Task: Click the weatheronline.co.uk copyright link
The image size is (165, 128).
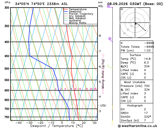Action: (137, 126)
